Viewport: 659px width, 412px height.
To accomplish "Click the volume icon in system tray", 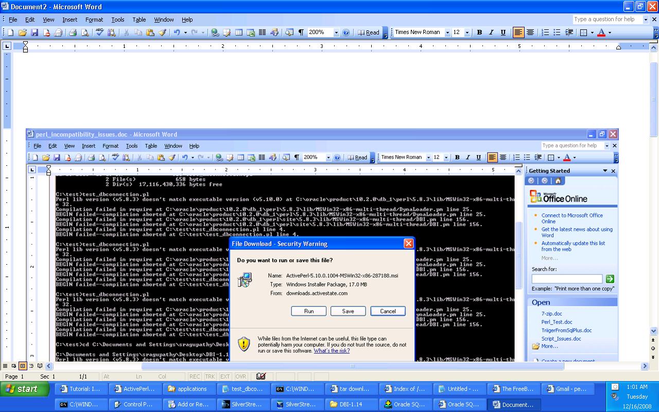I will (x=615, y=397).
